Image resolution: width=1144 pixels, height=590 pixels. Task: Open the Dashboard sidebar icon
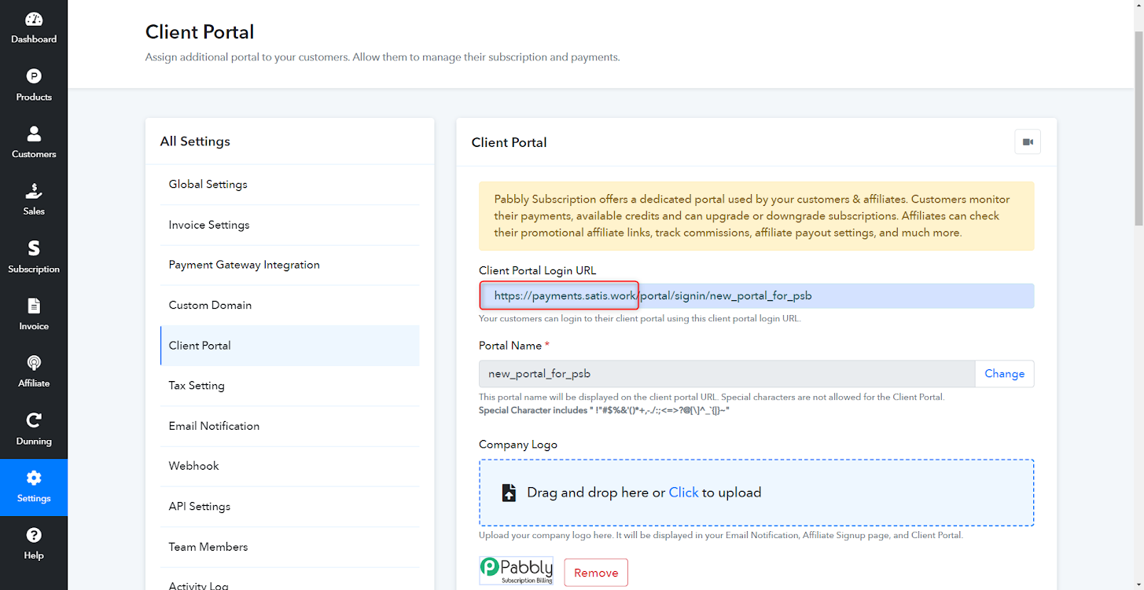[34, 19]
